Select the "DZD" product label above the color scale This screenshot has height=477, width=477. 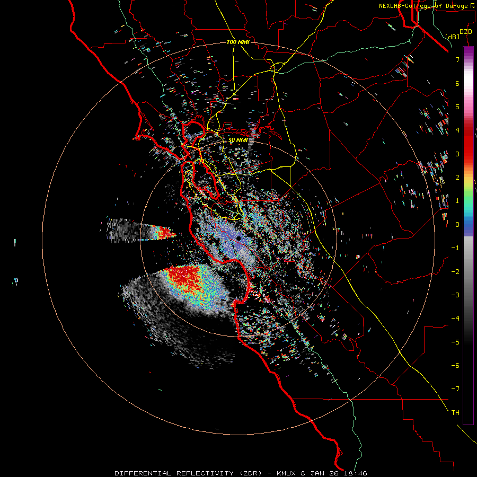tap(466, 32)
